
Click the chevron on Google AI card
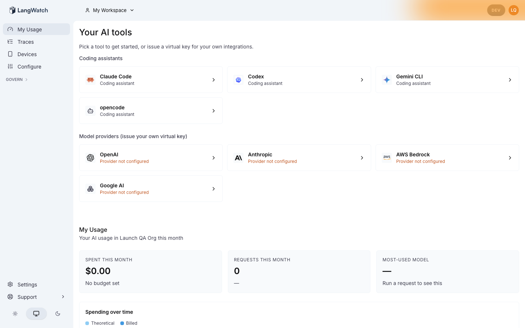point(214,189)
